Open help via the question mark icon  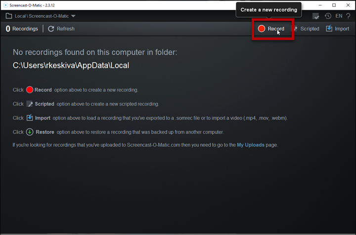tap(348, 16)
